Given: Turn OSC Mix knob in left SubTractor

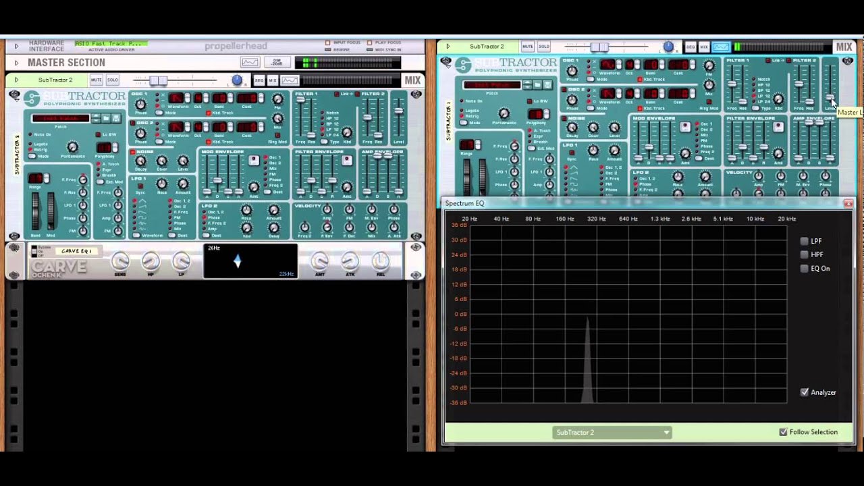Looking at the screenshot, I should point(277,119).
